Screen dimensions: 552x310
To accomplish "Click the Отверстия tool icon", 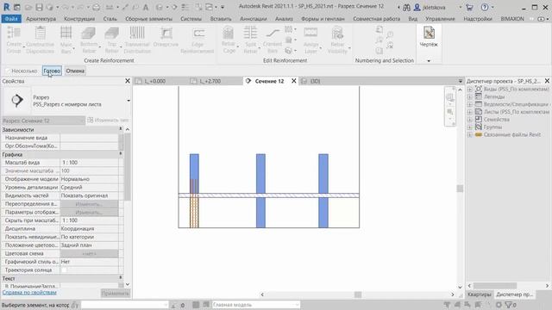I will pos(166,33).
